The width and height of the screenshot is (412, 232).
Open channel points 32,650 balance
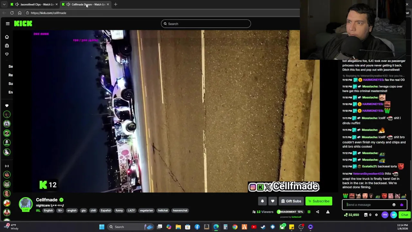[351, 215]
